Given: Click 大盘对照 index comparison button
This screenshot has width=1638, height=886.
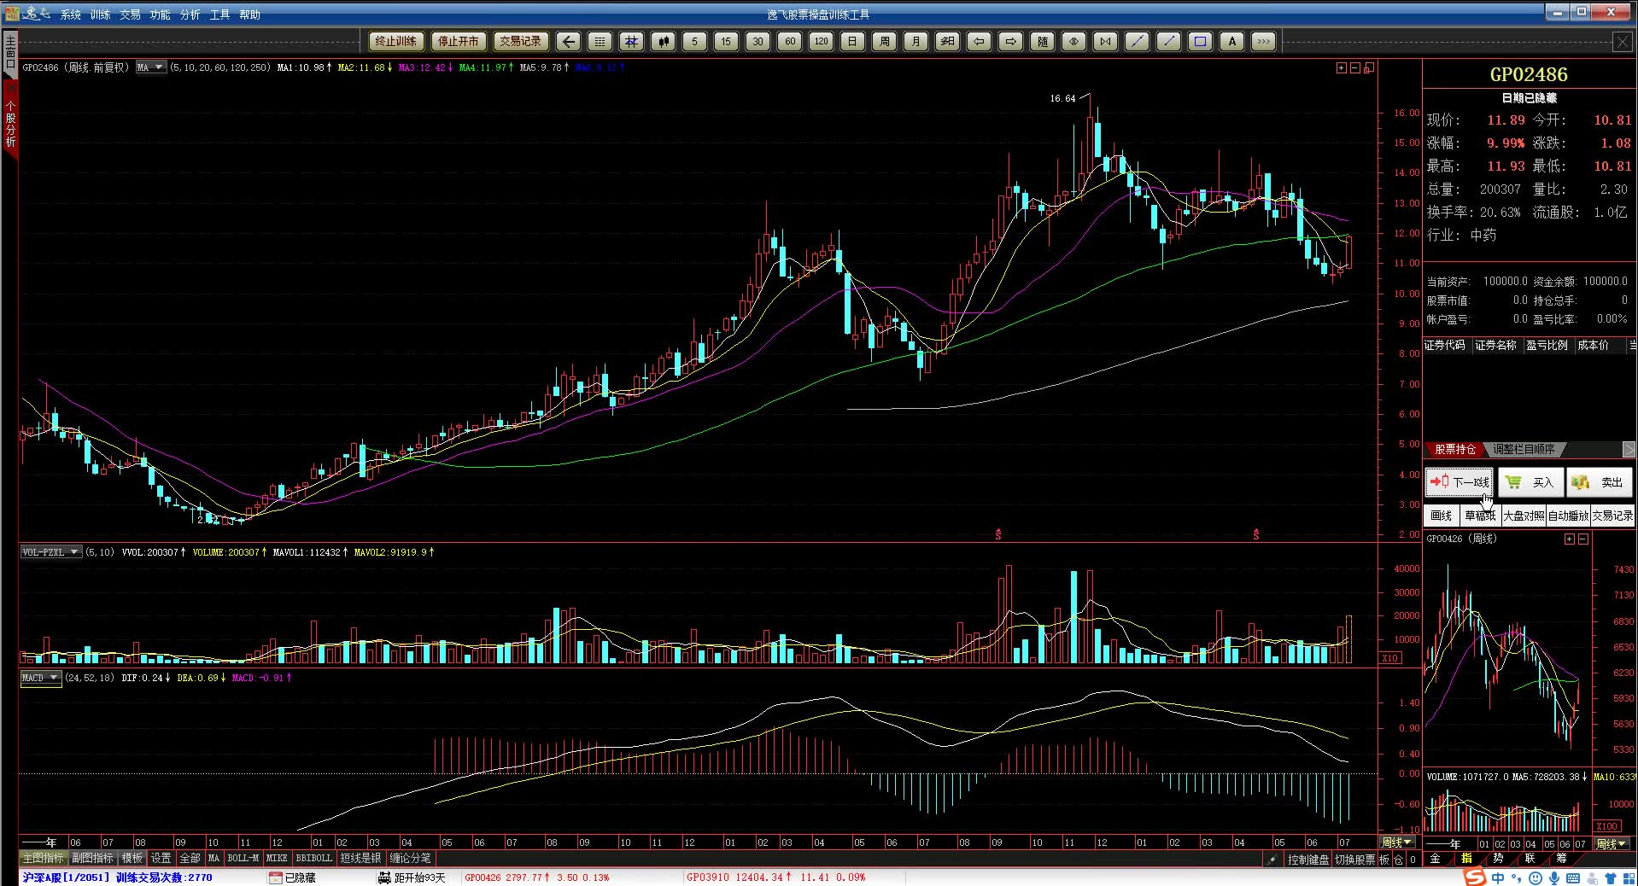Looking at the screenshot, I should [x=1524, y=516].
